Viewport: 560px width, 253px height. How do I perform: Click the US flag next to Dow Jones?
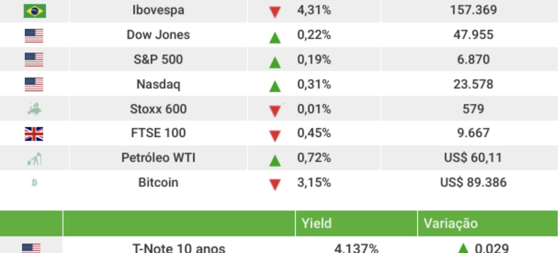click(34, 36)
